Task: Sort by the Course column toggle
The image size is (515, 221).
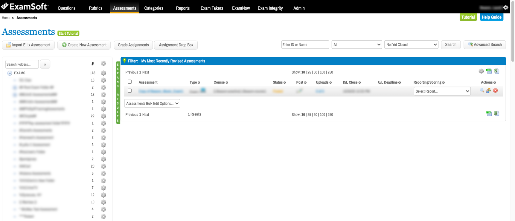Action: pyautogui.click(x=227, y=83)
